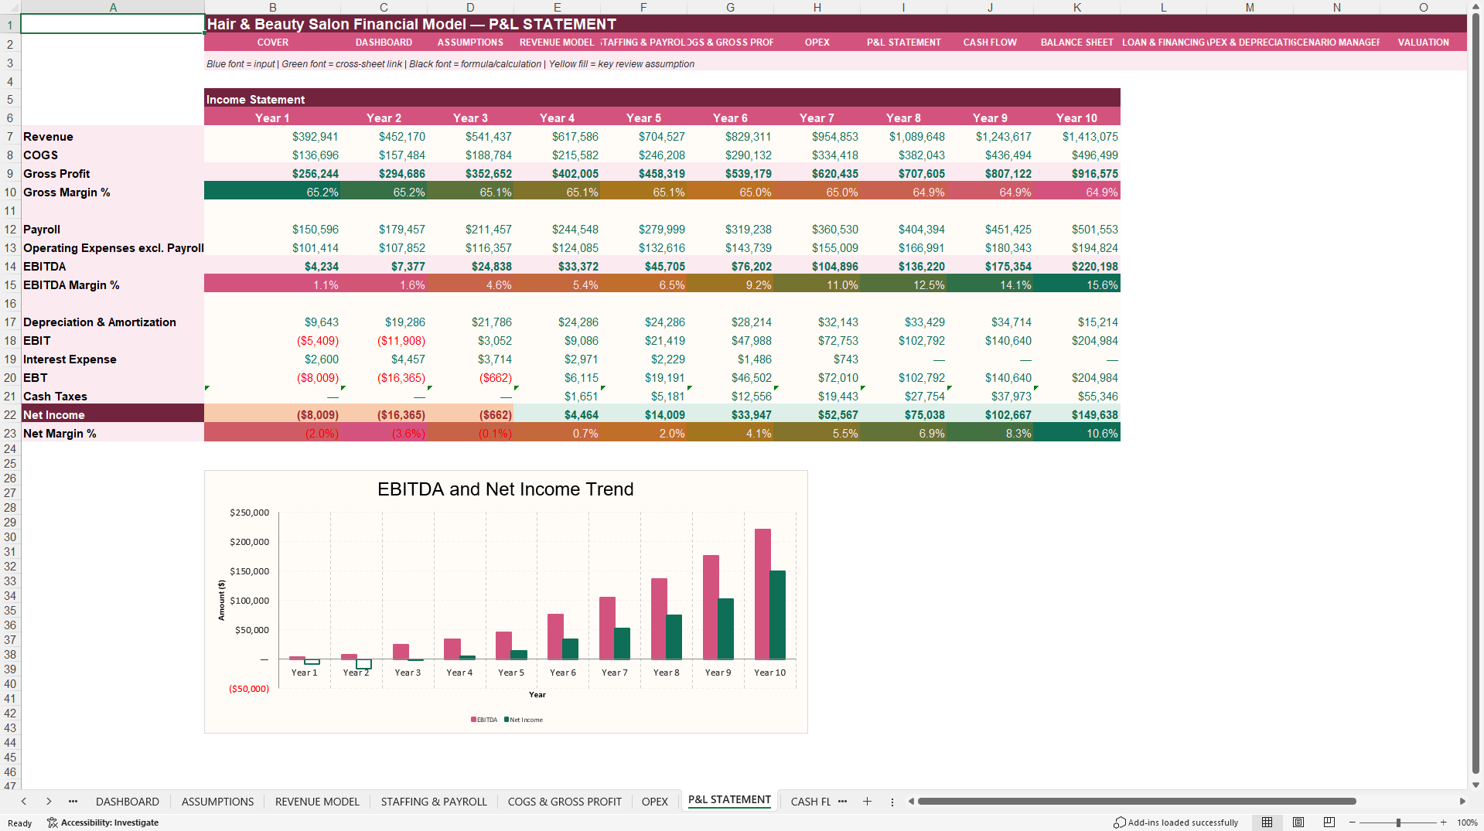Open the DASHBOARD sheet tab
1484x831 pixels.
click(x=128, y=802)
